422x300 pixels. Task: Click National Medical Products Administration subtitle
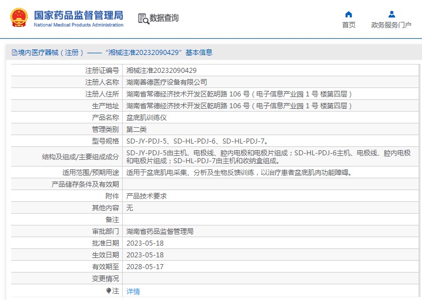click(x=78, y=25)
